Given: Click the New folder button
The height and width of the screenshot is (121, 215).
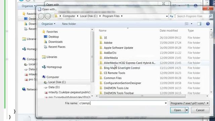Looking at the screenshot, I should click(69, 24).
